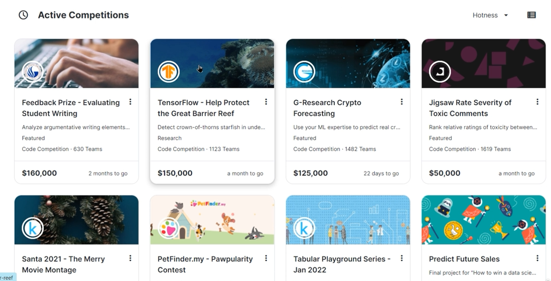Open TensorFlow Great Barrier Reef options menu
The image size is (551, 281).
coord(266,102)
